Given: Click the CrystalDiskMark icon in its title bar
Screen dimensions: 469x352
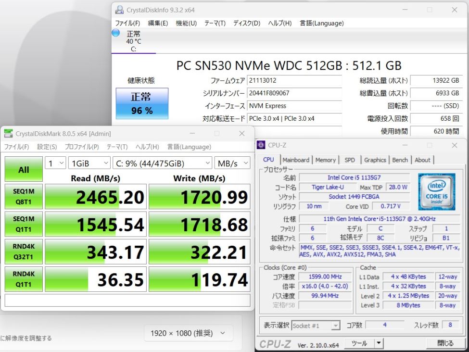Looking at the screenshot, I should pos(8,133).
